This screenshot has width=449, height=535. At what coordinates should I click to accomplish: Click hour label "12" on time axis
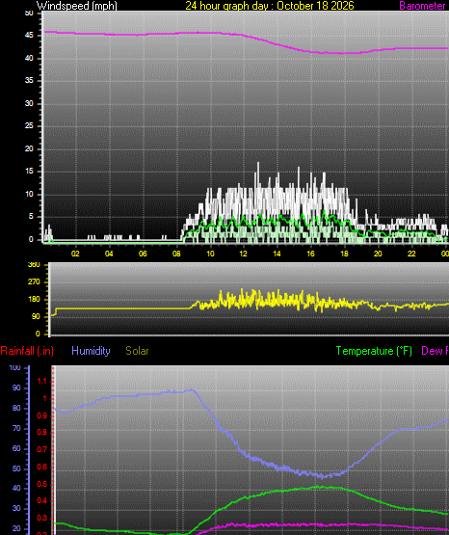243,254
